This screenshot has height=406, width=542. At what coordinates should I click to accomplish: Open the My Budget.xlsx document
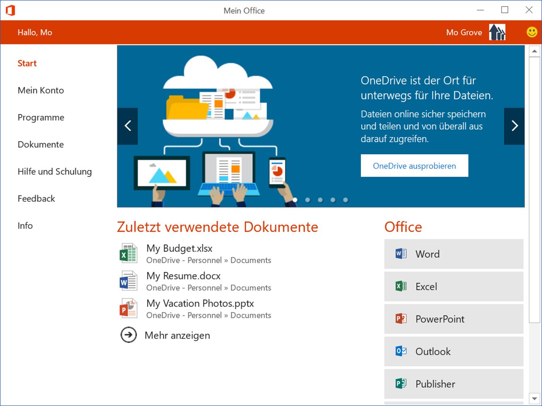point(179,248)
